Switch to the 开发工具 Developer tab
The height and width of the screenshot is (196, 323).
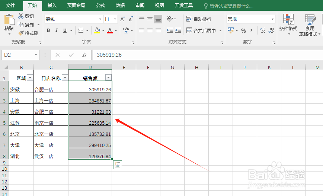point(183,5)
